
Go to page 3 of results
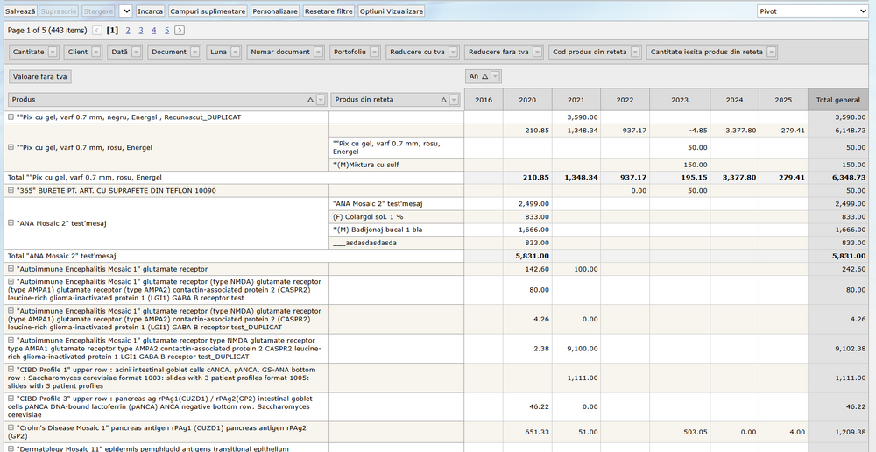141,30
